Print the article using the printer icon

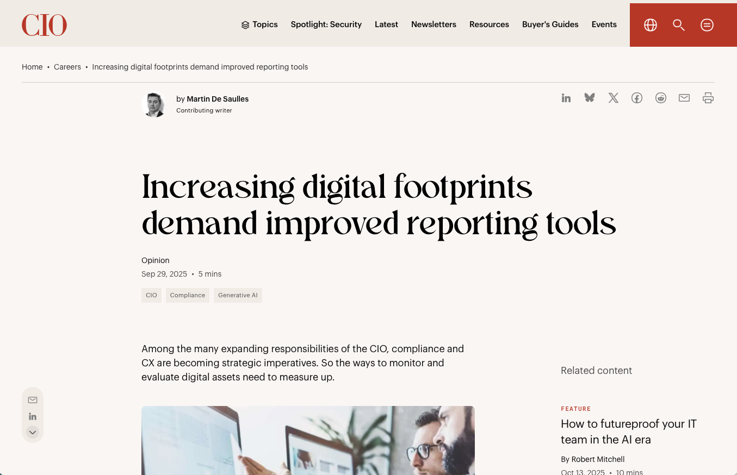pos(708,98)
